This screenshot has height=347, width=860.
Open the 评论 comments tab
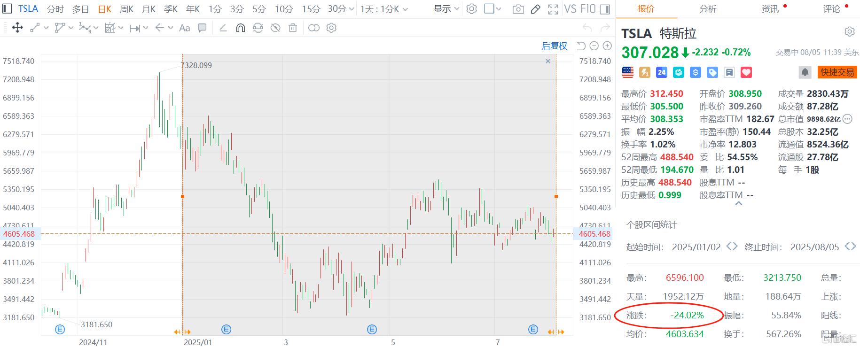[x=831, y=9]
